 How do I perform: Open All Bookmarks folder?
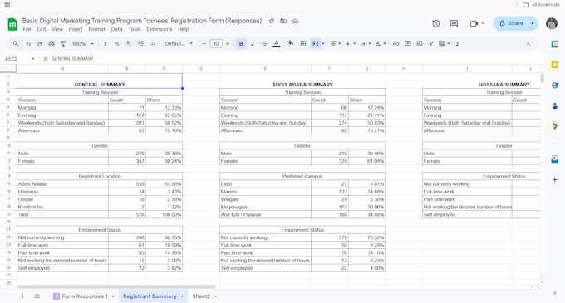tap(541, 5)
